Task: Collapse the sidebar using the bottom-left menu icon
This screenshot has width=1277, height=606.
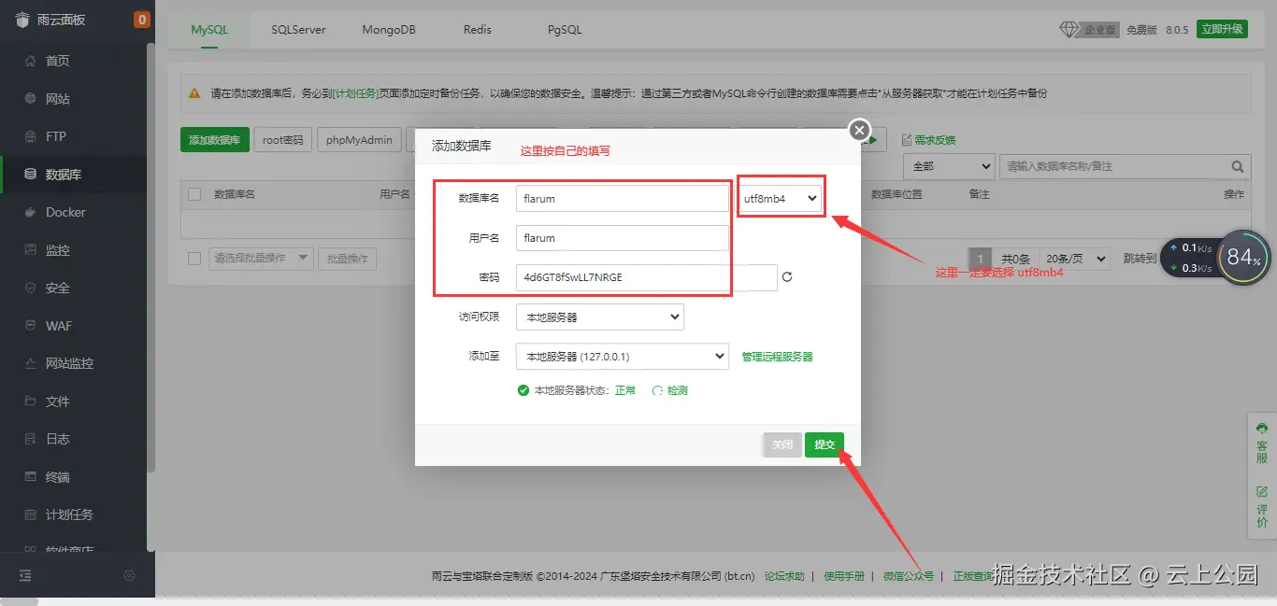Action: coord(25,575)
